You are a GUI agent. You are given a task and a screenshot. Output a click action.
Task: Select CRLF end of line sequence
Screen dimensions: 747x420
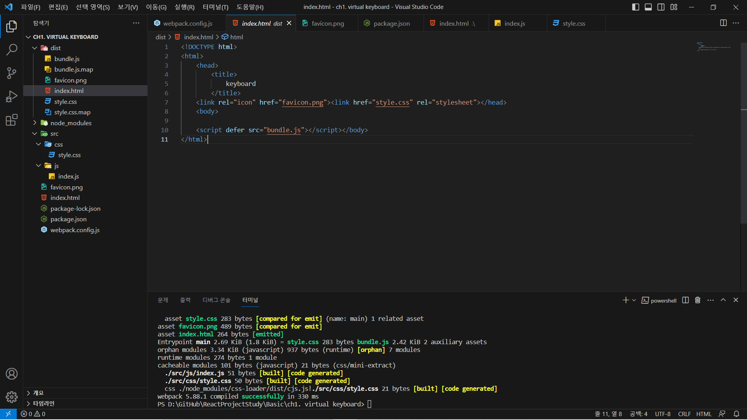pyautogui.click(x=684, y=414)
